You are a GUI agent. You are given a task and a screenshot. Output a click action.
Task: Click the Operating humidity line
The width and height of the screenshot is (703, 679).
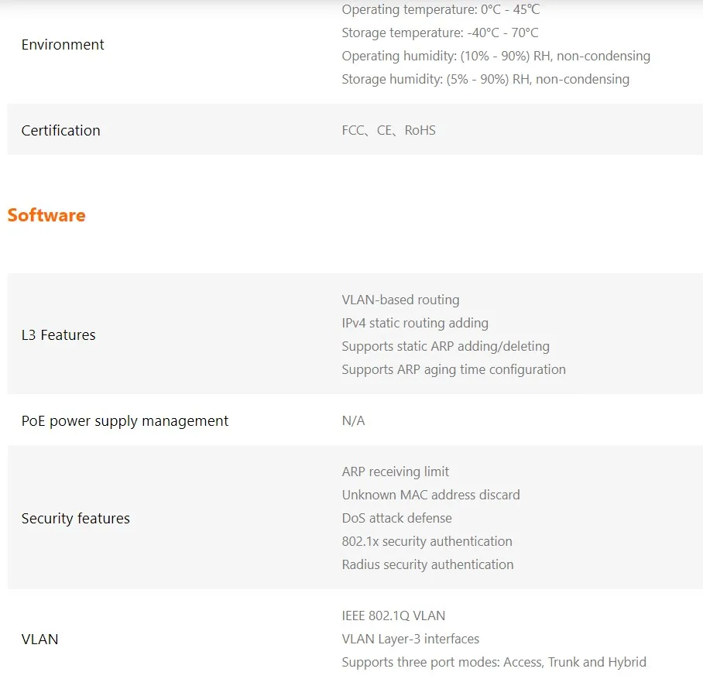click(x=496, y=57)
